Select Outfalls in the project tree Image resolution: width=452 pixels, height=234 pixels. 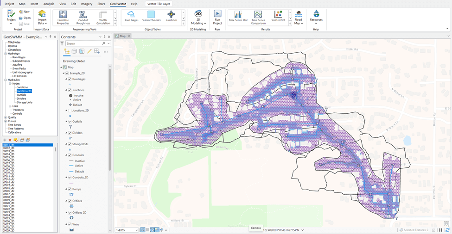tap(21, 95)
